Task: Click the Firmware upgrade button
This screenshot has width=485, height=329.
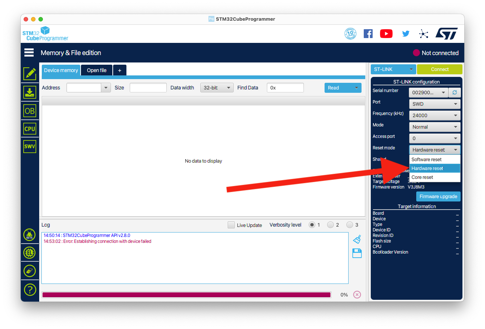Action: point(438,196)
